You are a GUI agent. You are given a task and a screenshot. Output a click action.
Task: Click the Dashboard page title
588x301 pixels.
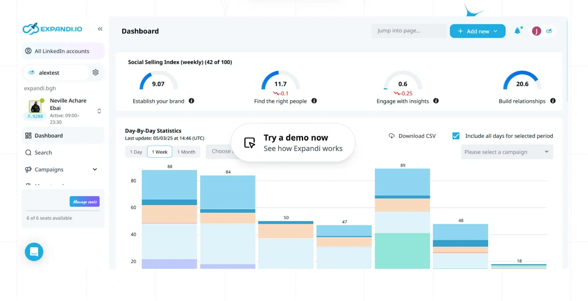click(x=140, y=31)
